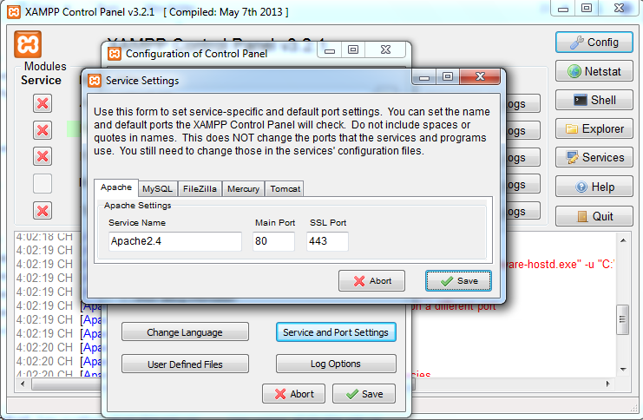Click the SSL Port field showing 443

327,241
